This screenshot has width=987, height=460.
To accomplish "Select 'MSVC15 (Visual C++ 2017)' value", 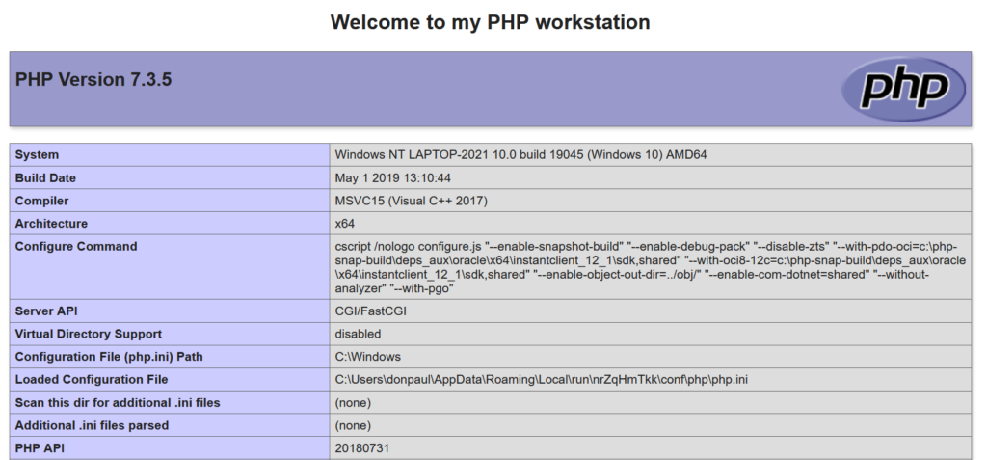I will (411, 201).
